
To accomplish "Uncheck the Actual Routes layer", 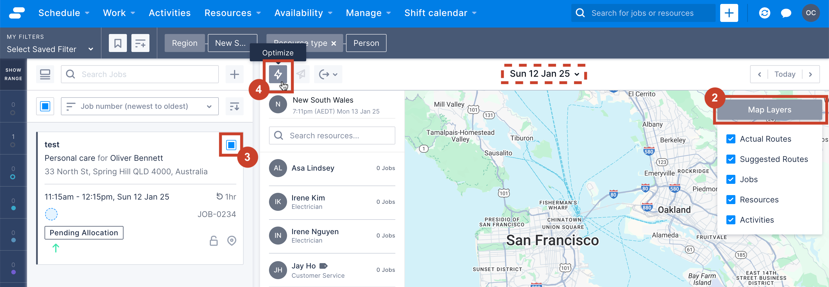I will pos(731,139).
